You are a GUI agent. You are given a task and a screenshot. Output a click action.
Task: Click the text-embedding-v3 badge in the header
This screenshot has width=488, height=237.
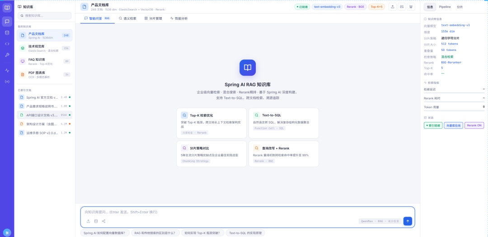tap(327, 7)
